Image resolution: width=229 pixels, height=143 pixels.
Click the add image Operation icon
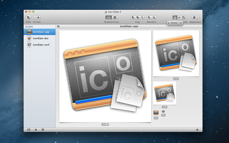coord(149,17)
